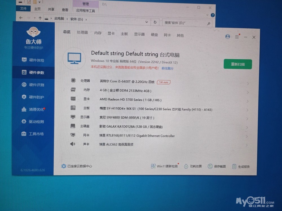Viewport: 282px width, 211px height.
Task: Click the 声卡 speaker icon
Action: [x=73, y=144]
